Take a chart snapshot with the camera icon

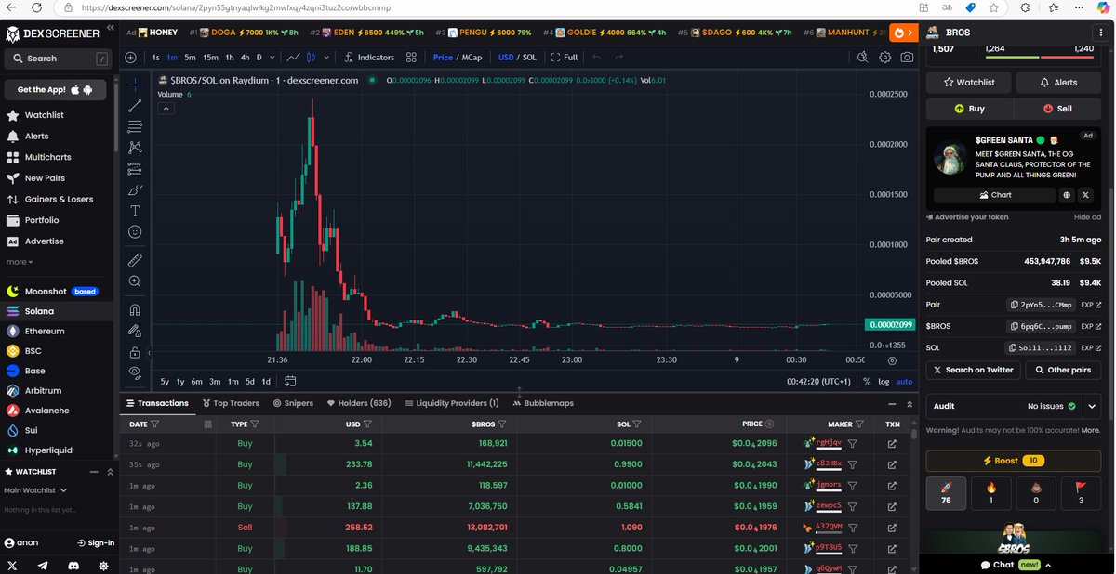click(x=907, y=57)
